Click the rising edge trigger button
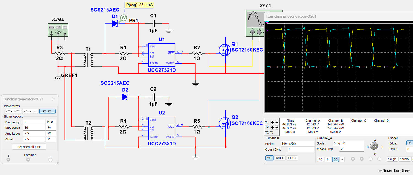This screenshot has width=413, height=175. pyautogui.click(x=409, y=143)
